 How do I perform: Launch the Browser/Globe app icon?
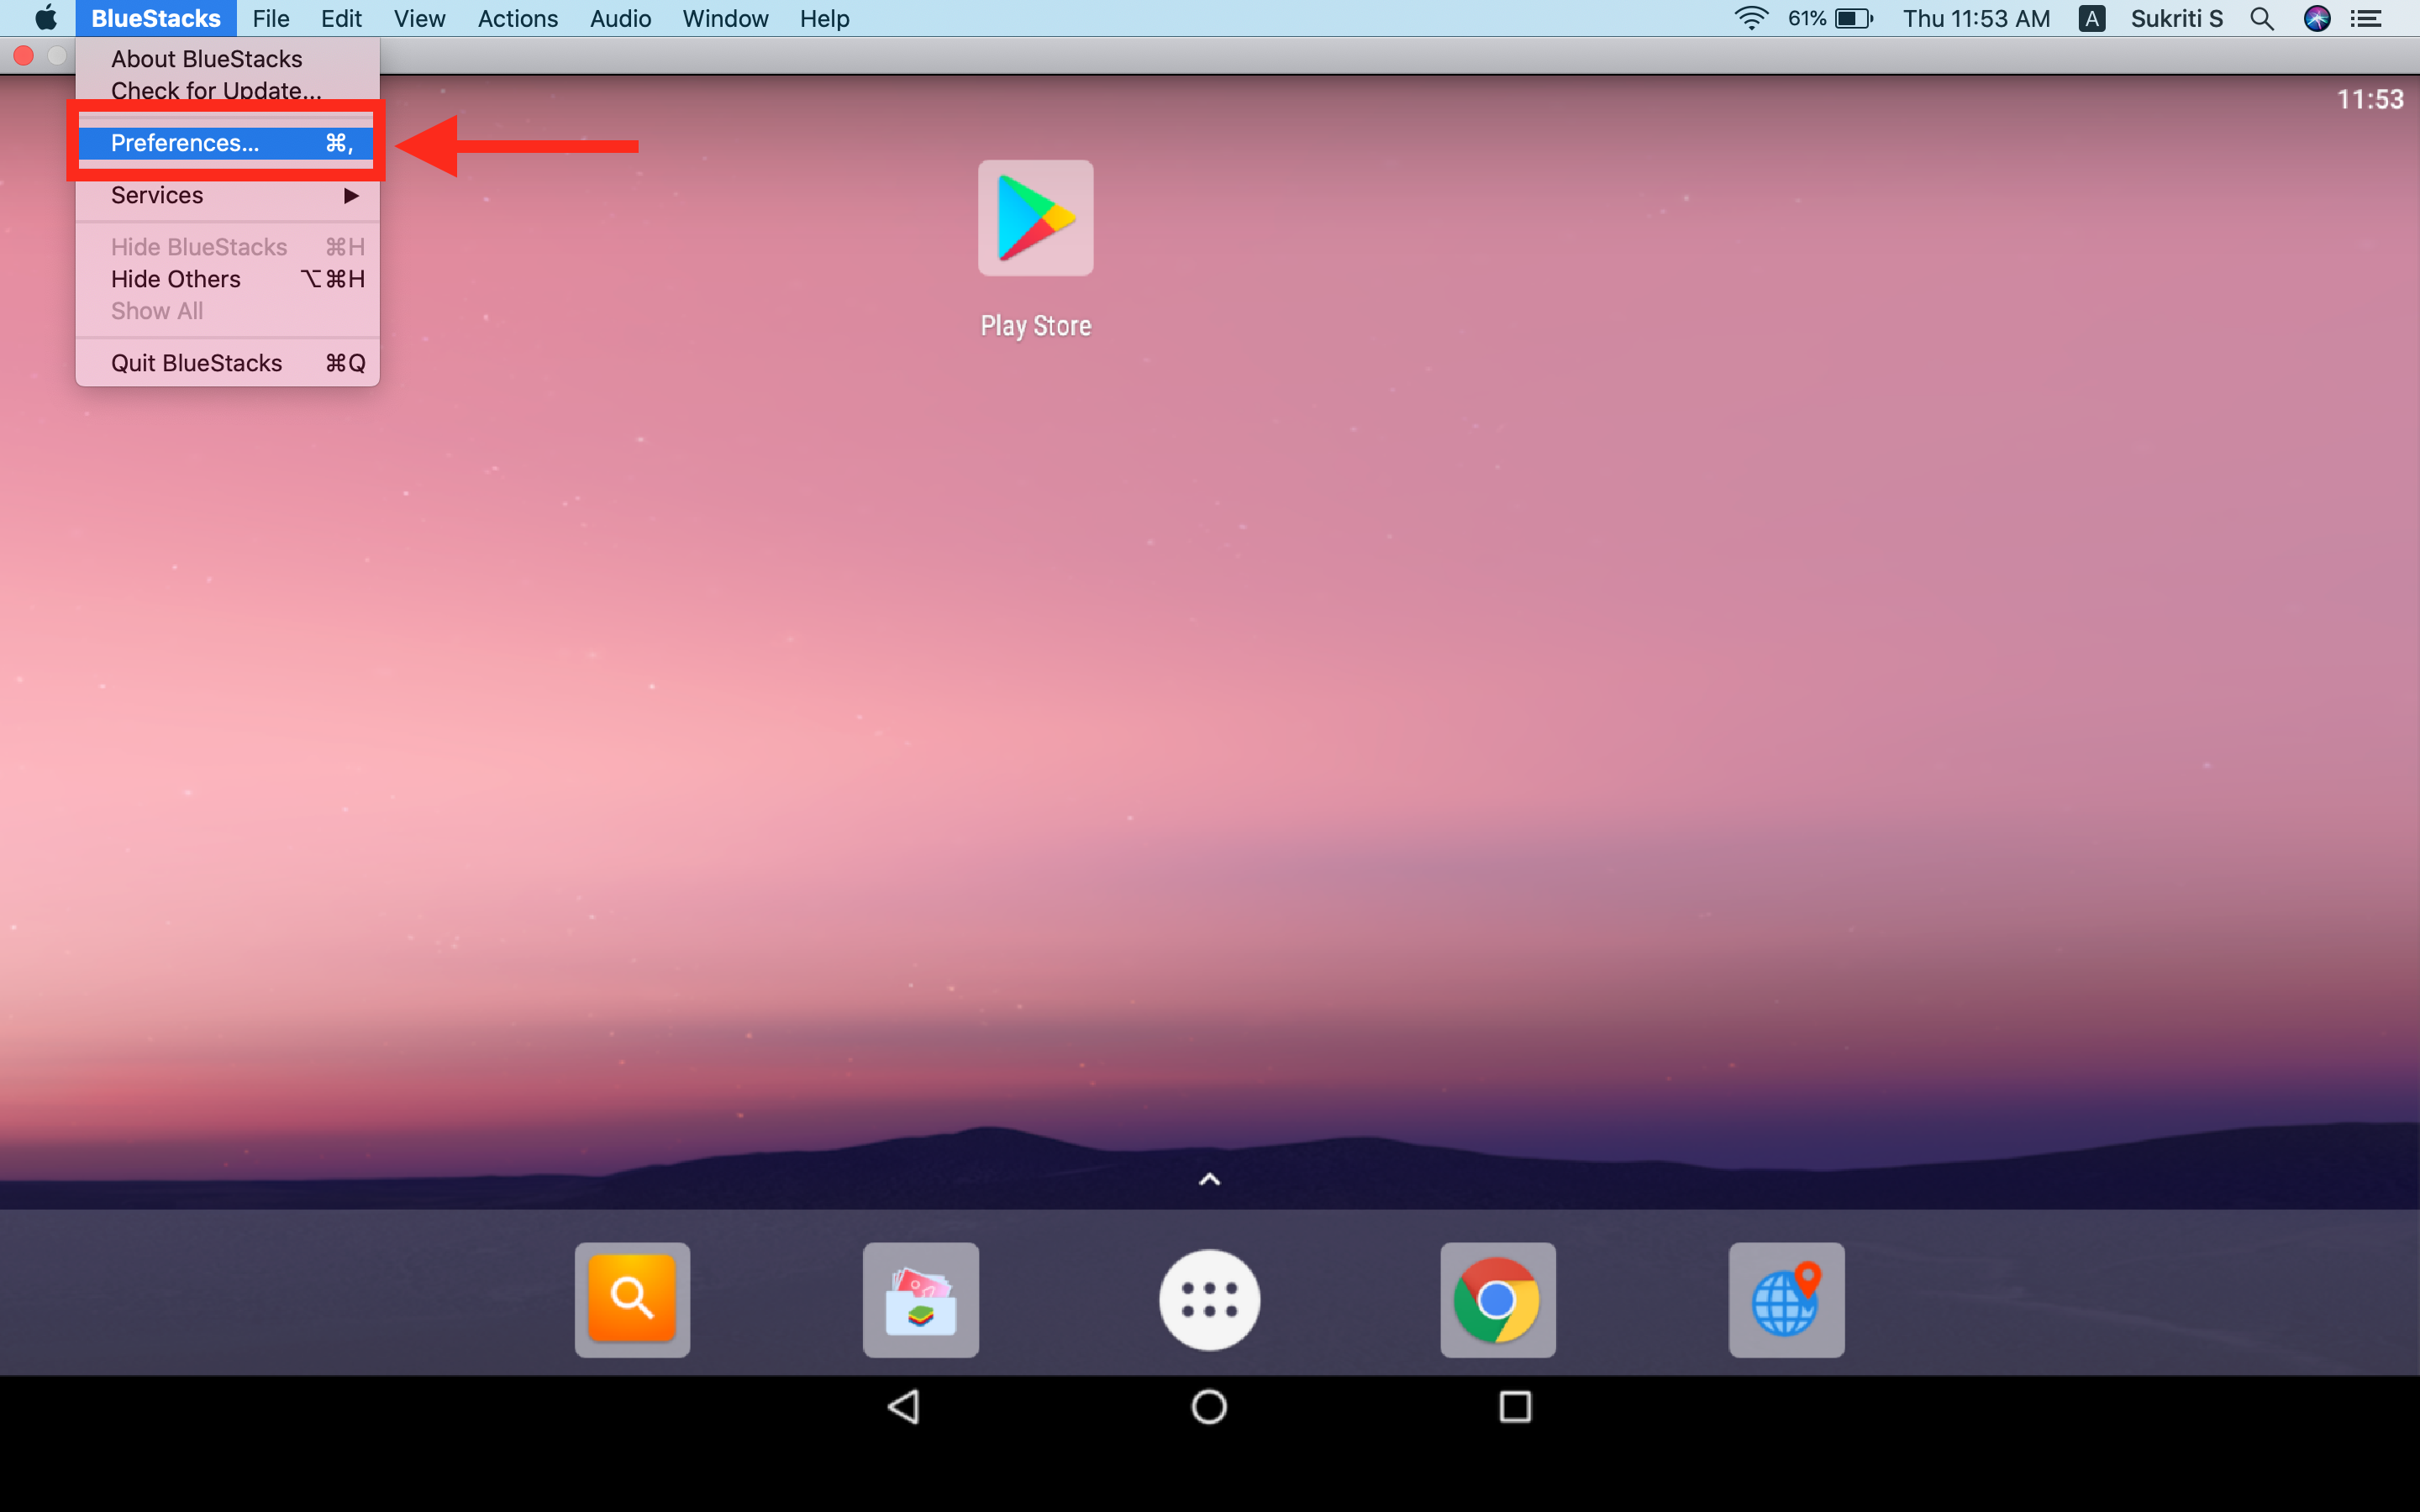[x=1786, y=1298]
